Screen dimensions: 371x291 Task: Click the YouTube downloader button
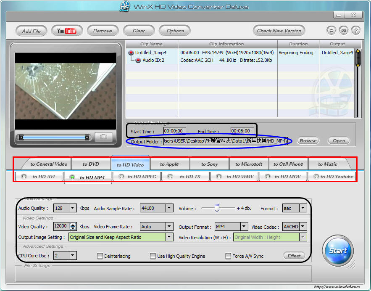[66, 31]
